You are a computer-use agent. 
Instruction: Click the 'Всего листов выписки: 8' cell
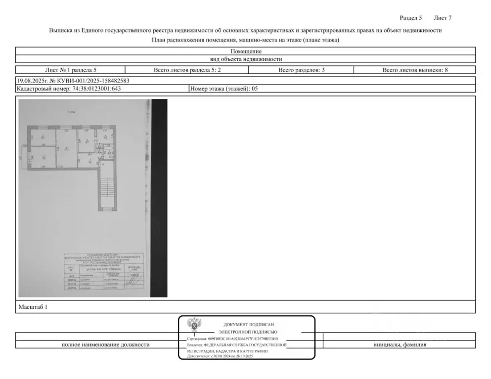pos(414,70)
